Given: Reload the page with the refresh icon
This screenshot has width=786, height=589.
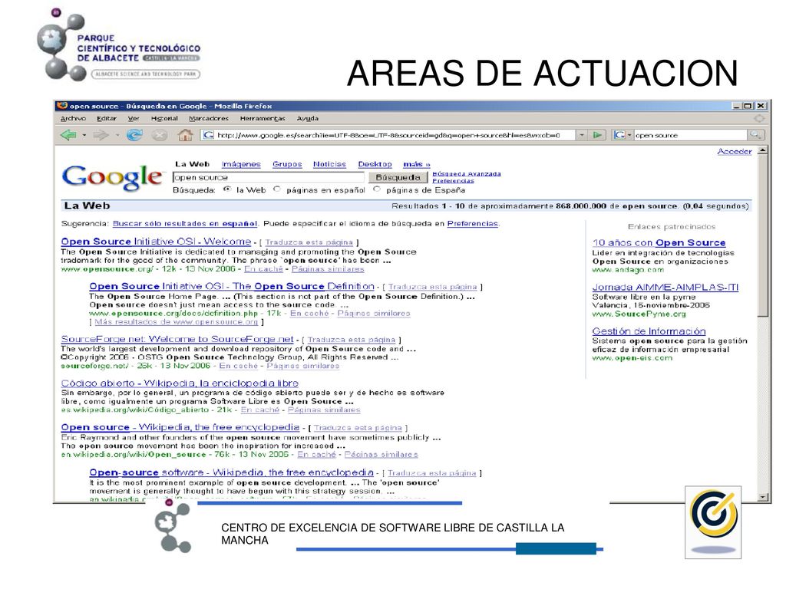Looking at the screenshot, I should (134, 135).
